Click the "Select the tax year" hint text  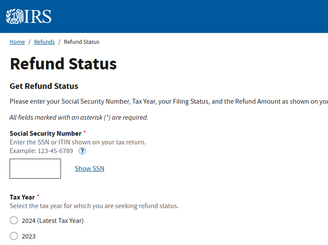pyautogui.click(x=94, y=206)
